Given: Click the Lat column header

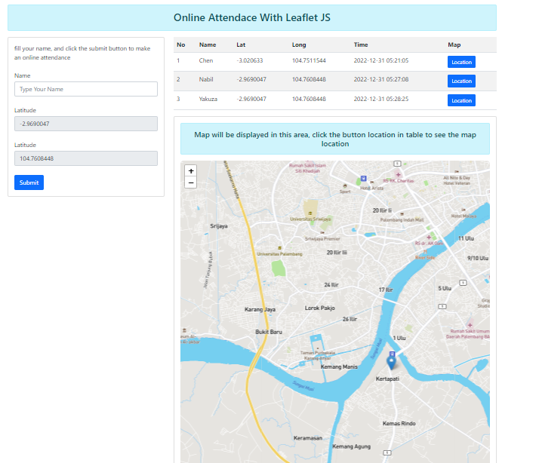Looking at the screenshot, I should point(241,45).
